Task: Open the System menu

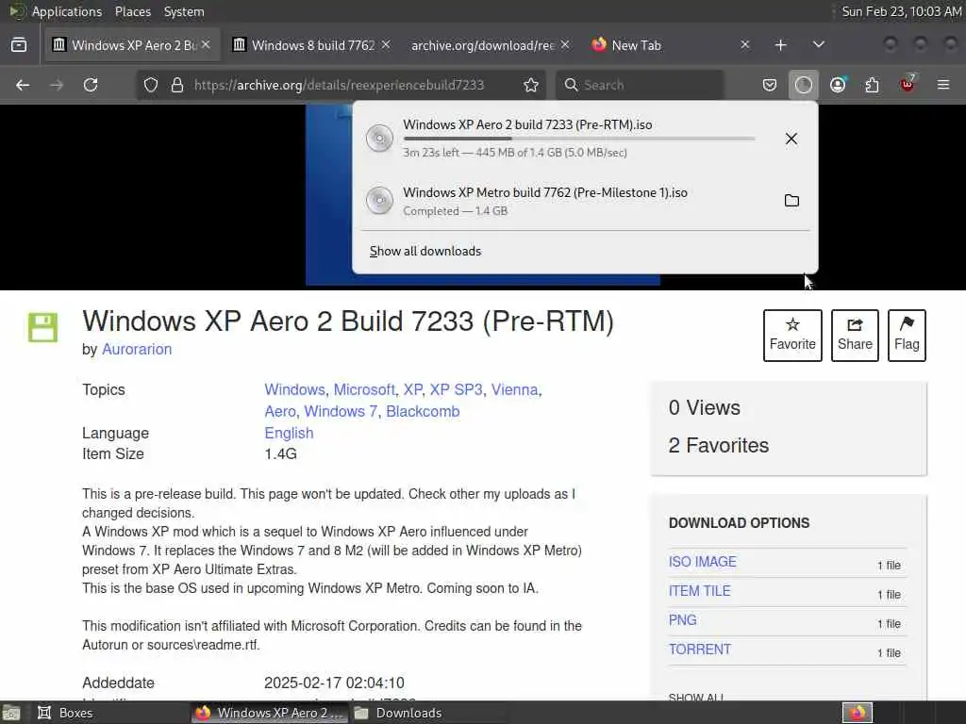Action: coord(184,11)
